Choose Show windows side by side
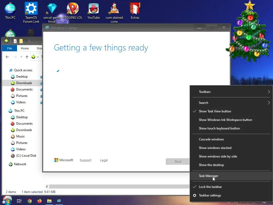This screenshot has width=273, height=205. 231,156
